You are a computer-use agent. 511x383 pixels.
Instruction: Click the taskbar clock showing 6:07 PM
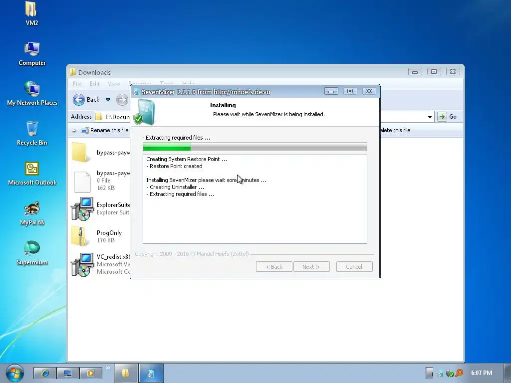[482, 373]
